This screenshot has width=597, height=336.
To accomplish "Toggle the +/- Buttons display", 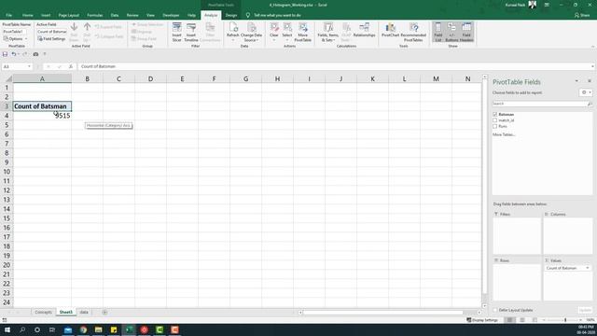I will [x=451, y=32].
